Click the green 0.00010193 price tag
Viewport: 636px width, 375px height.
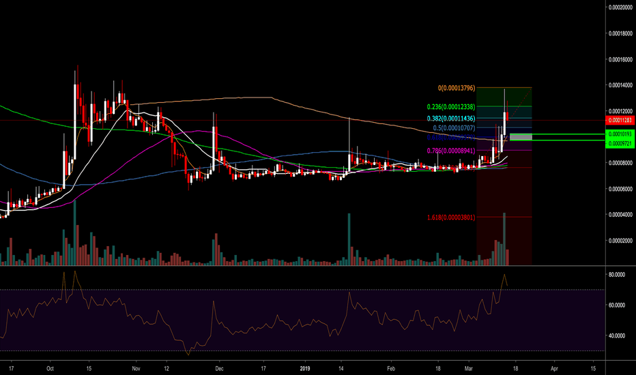[620, 134]
